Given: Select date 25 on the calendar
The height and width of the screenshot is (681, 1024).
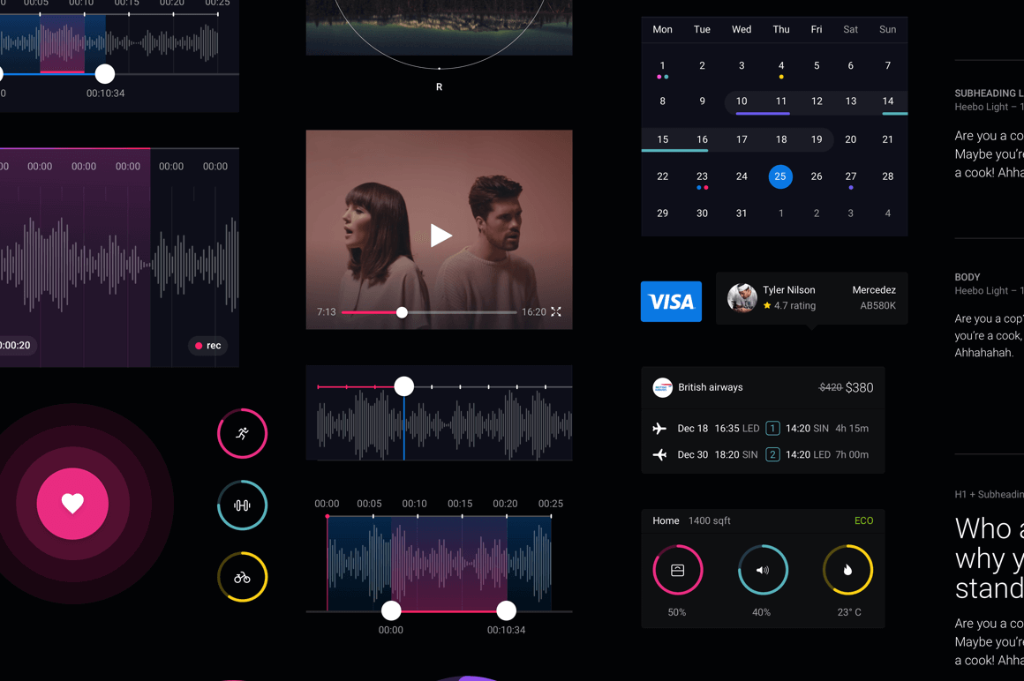Looking at the screenshot, I should click(x=780, y=176).
